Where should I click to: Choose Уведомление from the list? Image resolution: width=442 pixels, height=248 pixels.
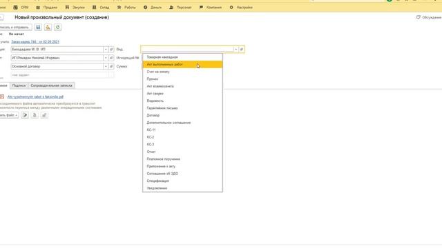(x=182, y=188)
